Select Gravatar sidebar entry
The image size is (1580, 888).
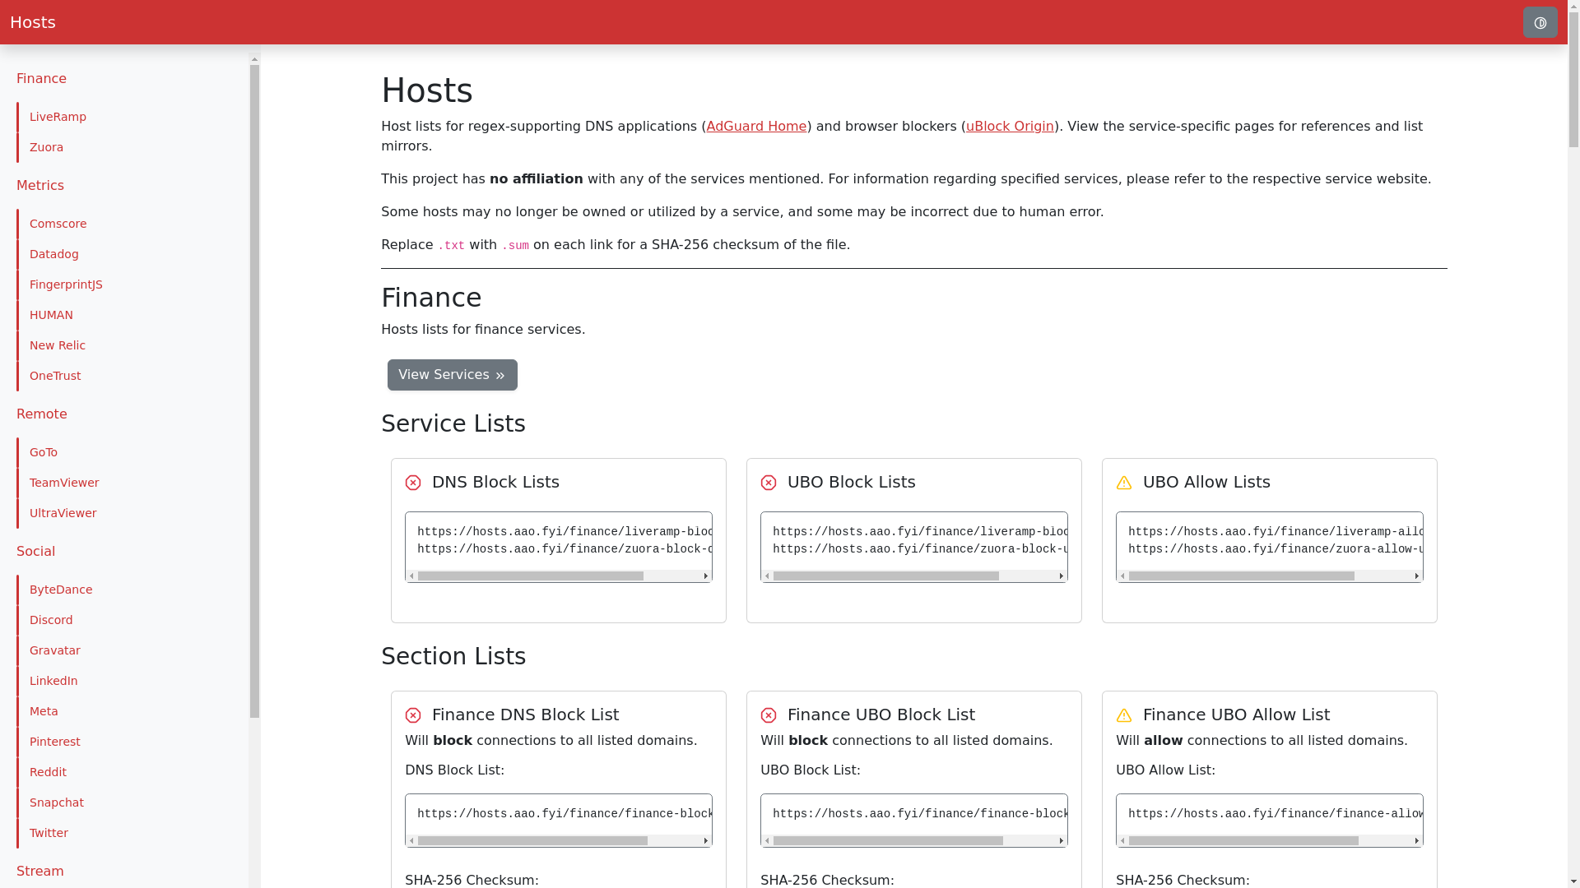55,650
